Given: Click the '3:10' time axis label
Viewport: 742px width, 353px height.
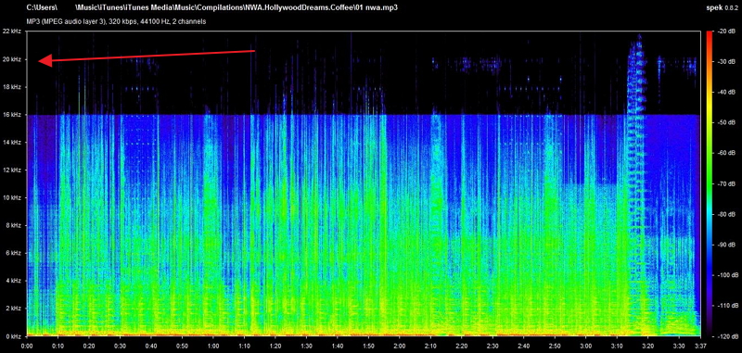Looking at the screenshot, I should pos(617,345).
